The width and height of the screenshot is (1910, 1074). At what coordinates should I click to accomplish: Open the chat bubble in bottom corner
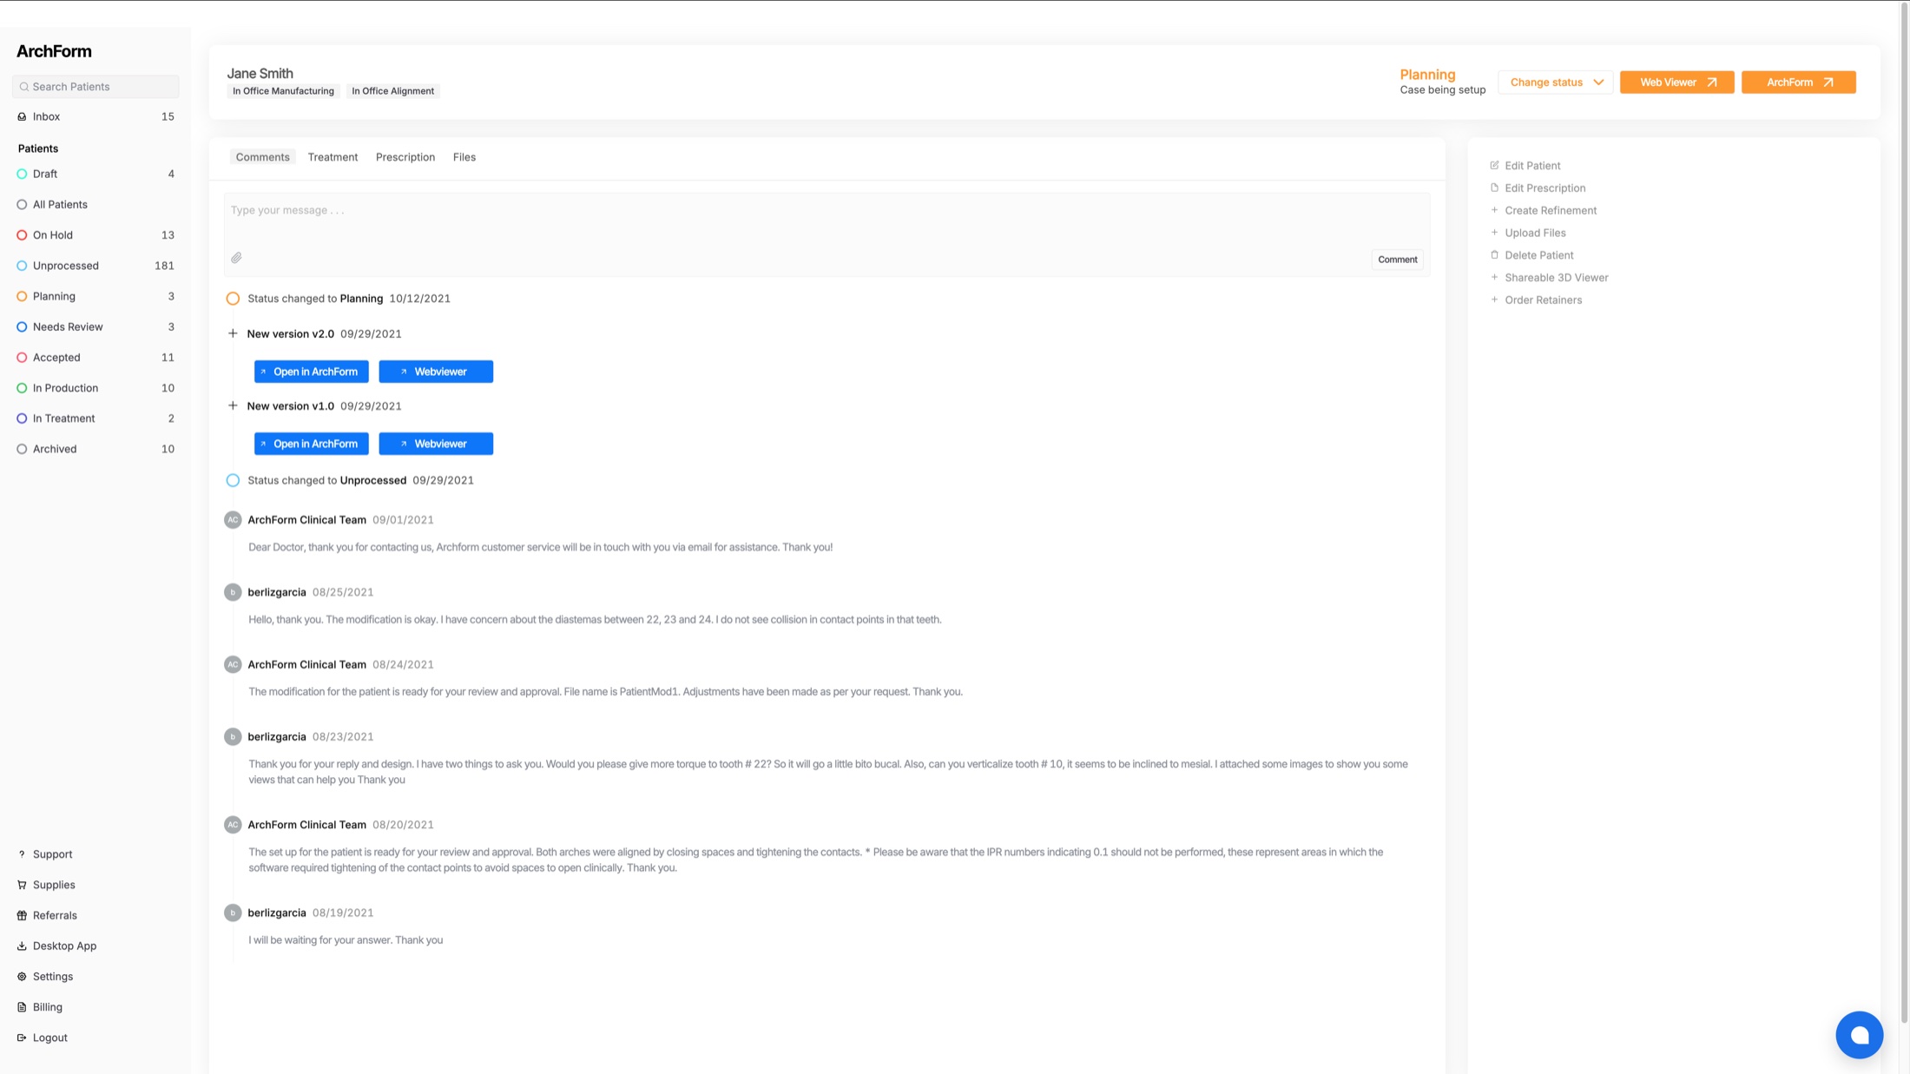point(1860,1034)
